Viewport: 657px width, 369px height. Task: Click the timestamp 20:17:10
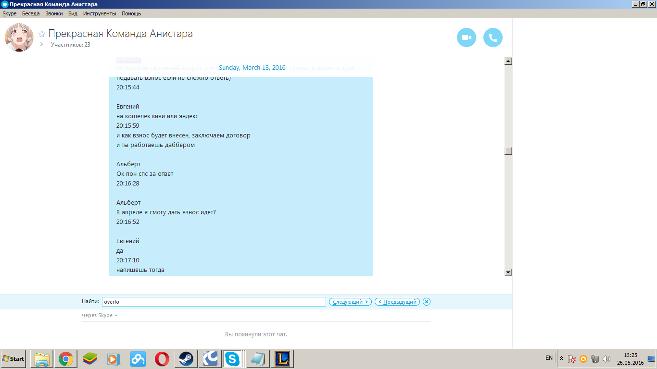(x=127, y=260)
